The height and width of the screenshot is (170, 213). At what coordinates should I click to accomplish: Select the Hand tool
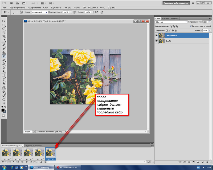click(x=4, y=99)
